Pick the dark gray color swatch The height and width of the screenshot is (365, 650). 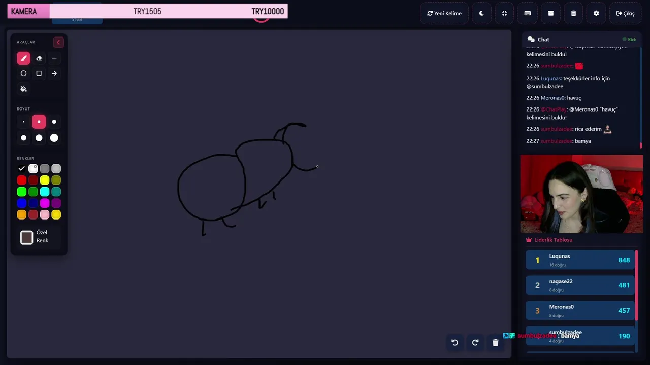(x=45, y=169)
